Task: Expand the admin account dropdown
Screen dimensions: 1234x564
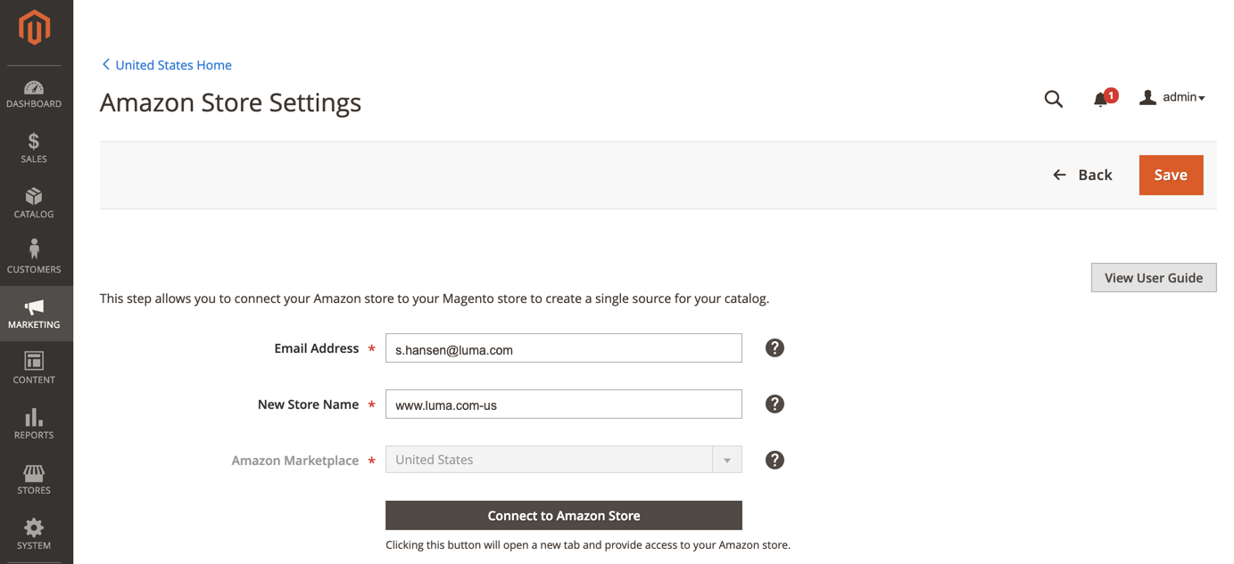Action: [x=1172, y=97]
